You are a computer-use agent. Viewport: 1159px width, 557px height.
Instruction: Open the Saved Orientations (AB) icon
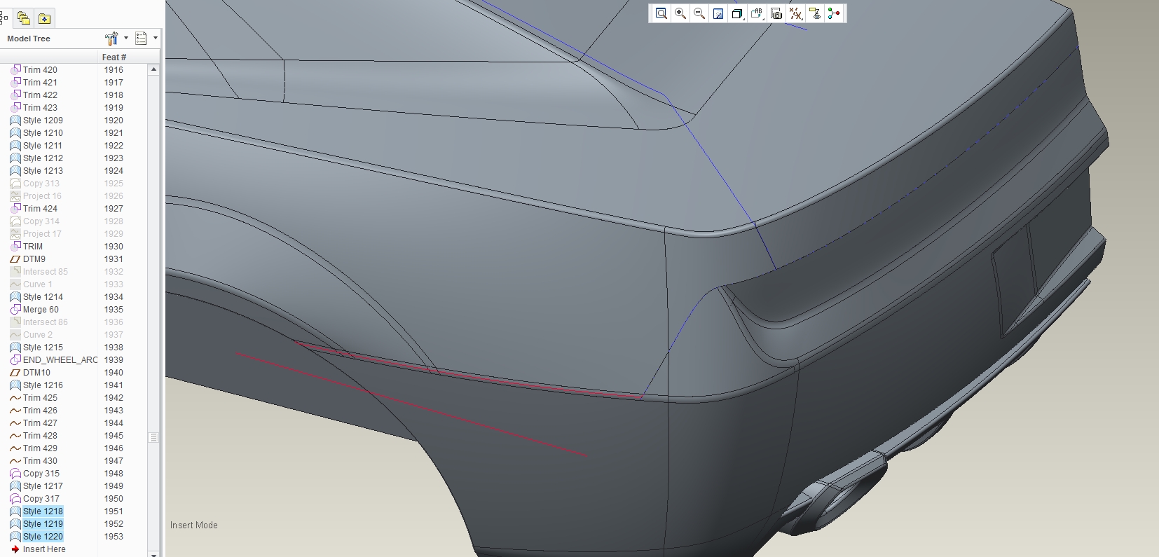(x=757, y=13)
